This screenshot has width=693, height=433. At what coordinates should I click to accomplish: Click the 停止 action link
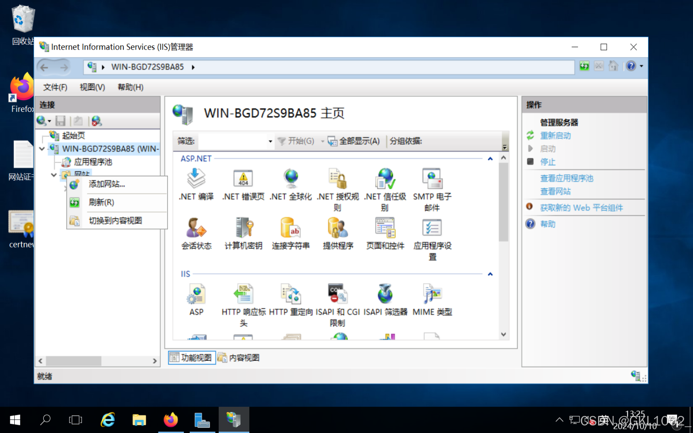pyautogui.click(x=548, y=162)
